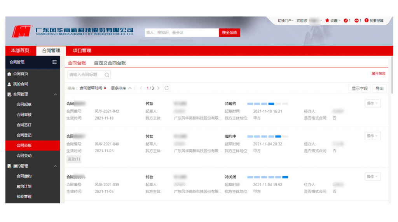Collapse the sidebar using the menu fold icon
The width and height of the screenshot is (398, 222).
(x=54, y=62)
